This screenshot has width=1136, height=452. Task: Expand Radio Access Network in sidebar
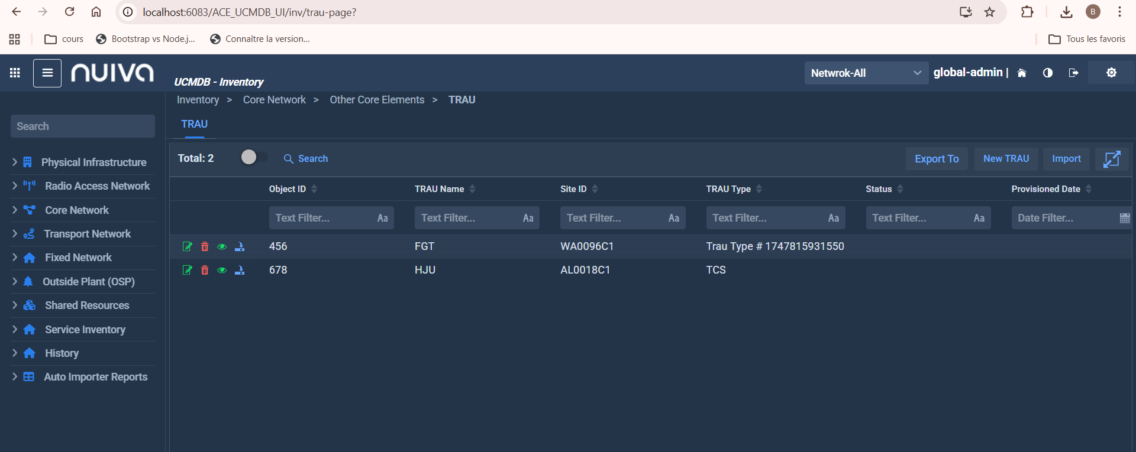point(15,186)
